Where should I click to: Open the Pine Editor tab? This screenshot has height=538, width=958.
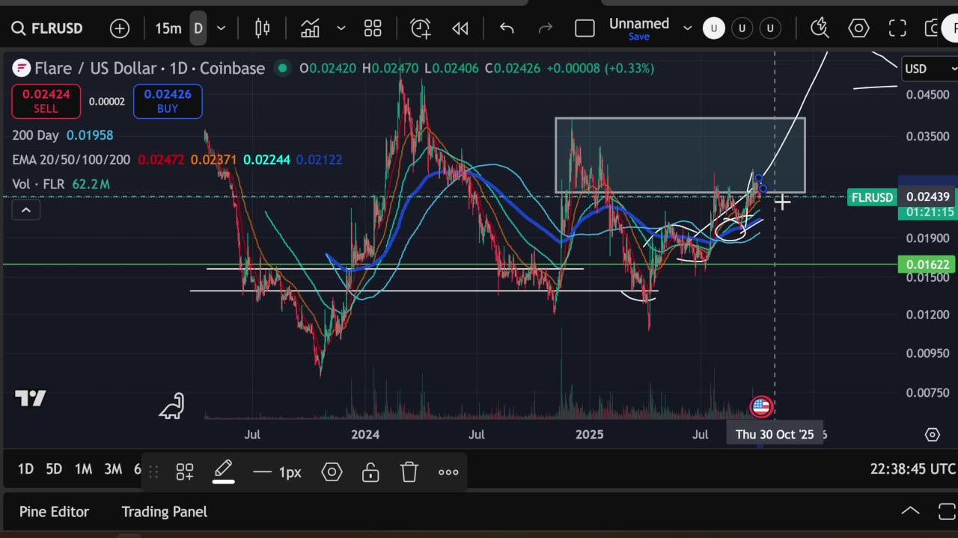pyautogui.click(x=54, y=512)
